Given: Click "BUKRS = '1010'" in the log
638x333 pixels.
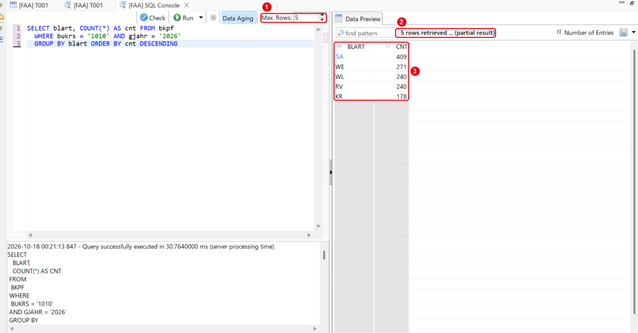Looking at the screenshot, I should click(32, 304).
